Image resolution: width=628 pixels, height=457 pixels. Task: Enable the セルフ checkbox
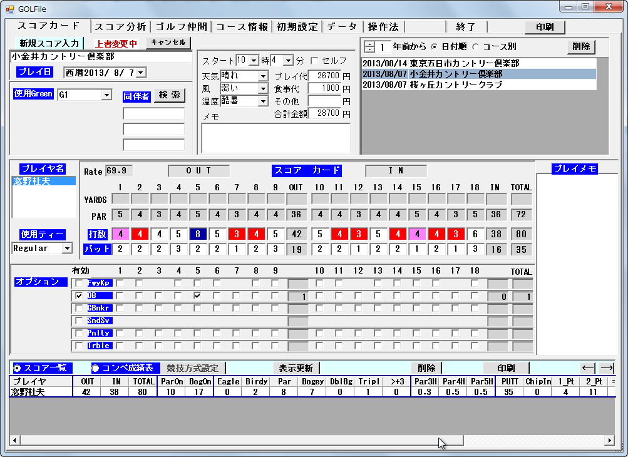click(313, 59)
